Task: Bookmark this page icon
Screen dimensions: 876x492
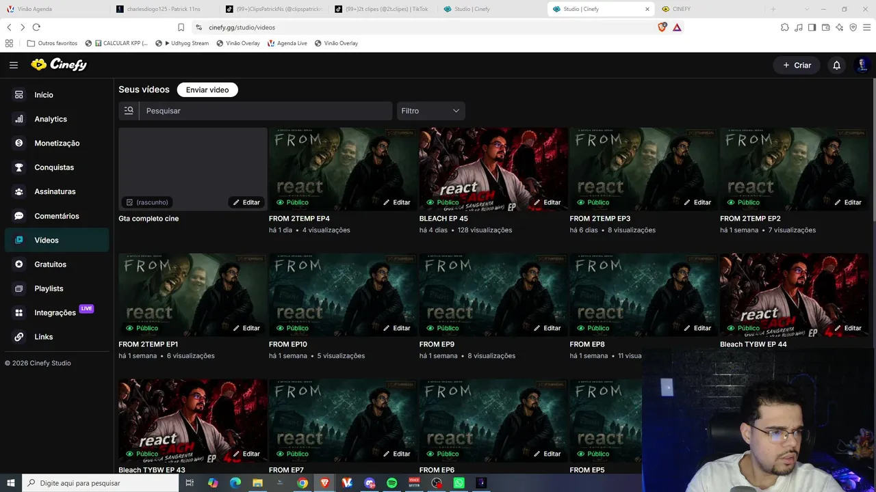Action: click(181, 27)
